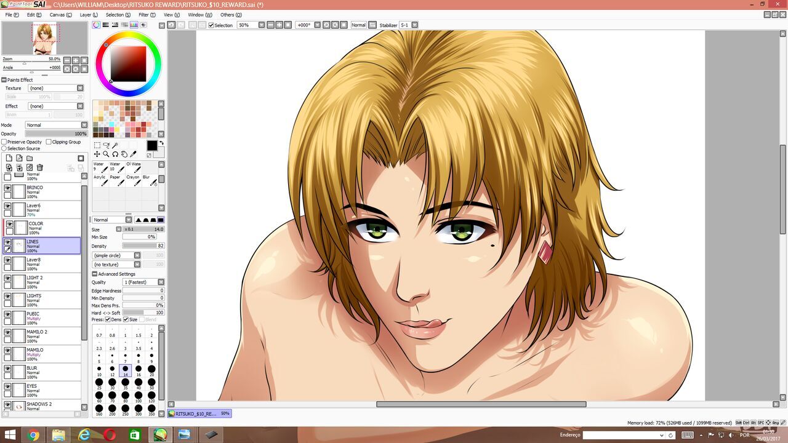Open the Canvas menu
This screenshot has height=443, width=788.
pos(60,15)
